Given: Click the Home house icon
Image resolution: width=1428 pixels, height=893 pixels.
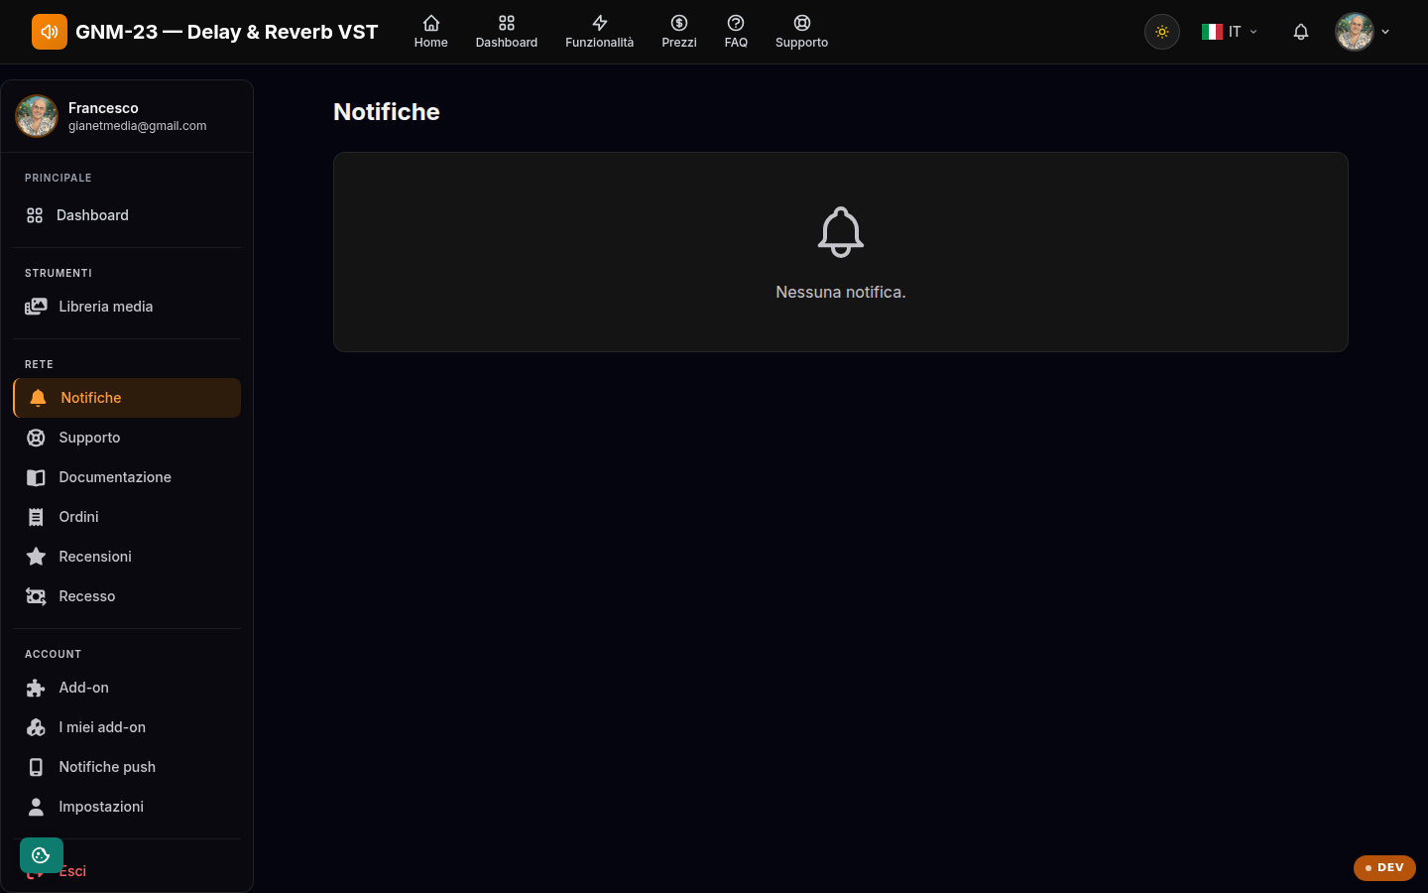Looking at the screenshot, I should pos(431,23).
